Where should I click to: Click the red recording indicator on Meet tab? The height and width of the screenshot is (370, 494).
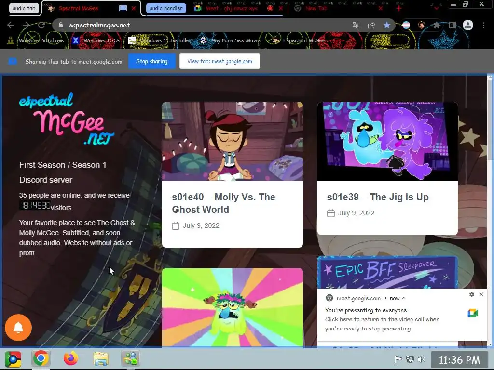click(270, 8)
